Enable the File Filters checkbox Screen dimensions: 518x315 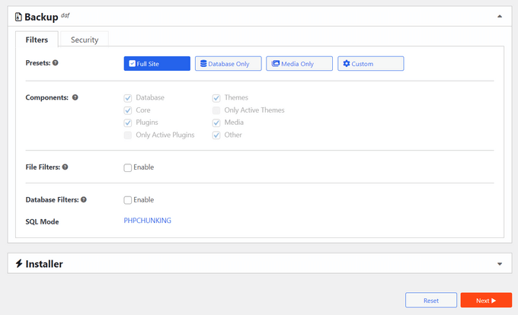coord(128,167)
